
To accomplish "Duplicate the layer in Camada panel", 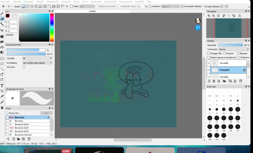I will click(x=230, y=81).
